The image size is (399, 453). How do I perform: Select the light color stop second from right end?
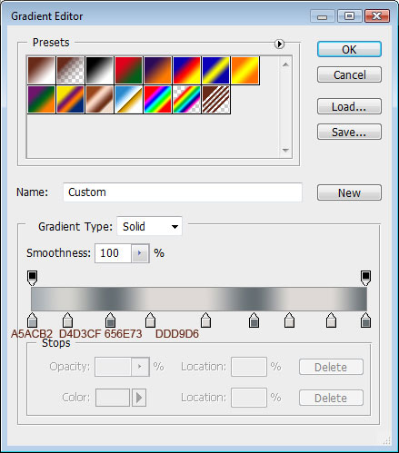coord(331,320)
